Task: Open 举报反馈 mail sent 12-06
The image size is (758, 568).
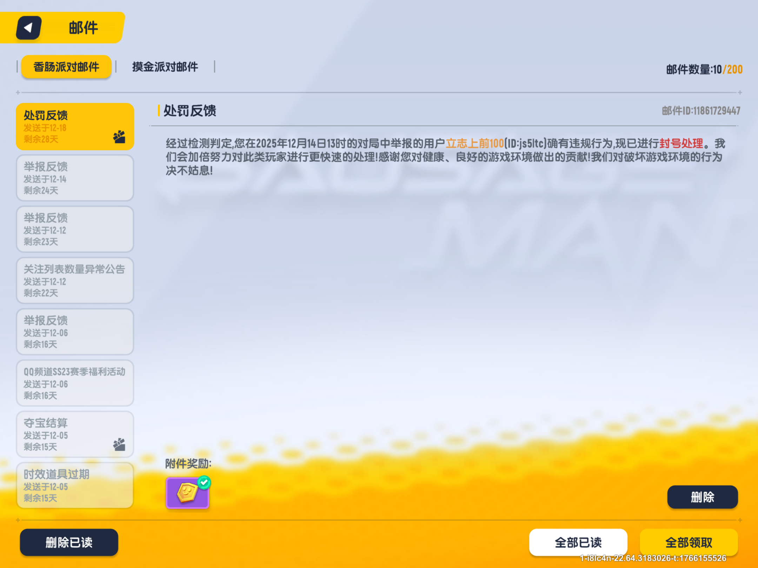Action: tap(75, 332)
